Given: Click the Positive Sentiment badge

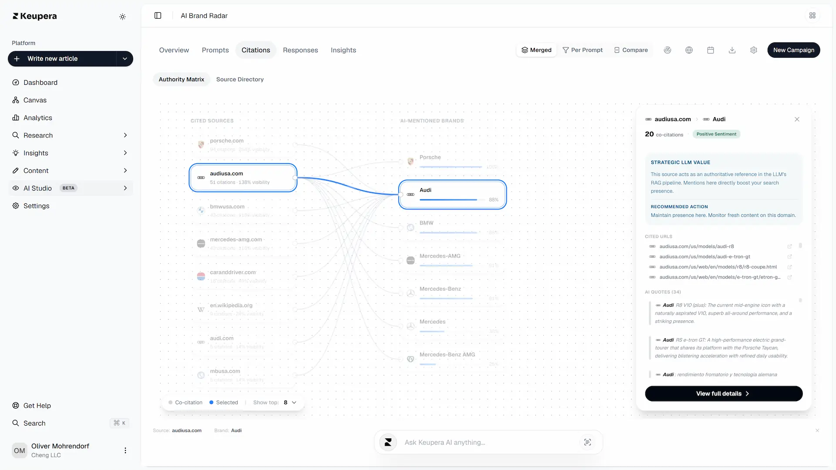Looking at the screenshot, I should click(x=716, y=134).
